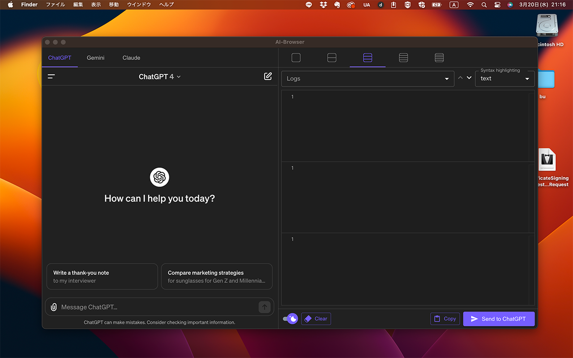Open the Certificate Signing Request desktop file
Image resolution: width=573 pixels, height=358 pixels.
(547, 160)
